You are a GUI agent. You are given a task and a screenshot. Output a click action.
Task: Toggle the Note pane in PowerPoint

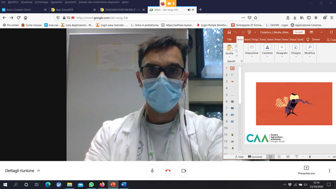[239, 157]
